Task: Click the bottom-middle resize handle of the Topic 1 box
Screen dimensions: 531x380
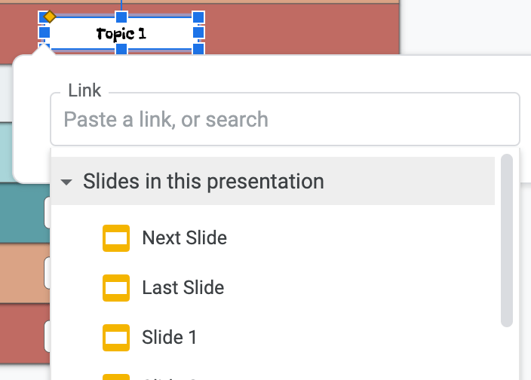Action: [x=121, y=49]
